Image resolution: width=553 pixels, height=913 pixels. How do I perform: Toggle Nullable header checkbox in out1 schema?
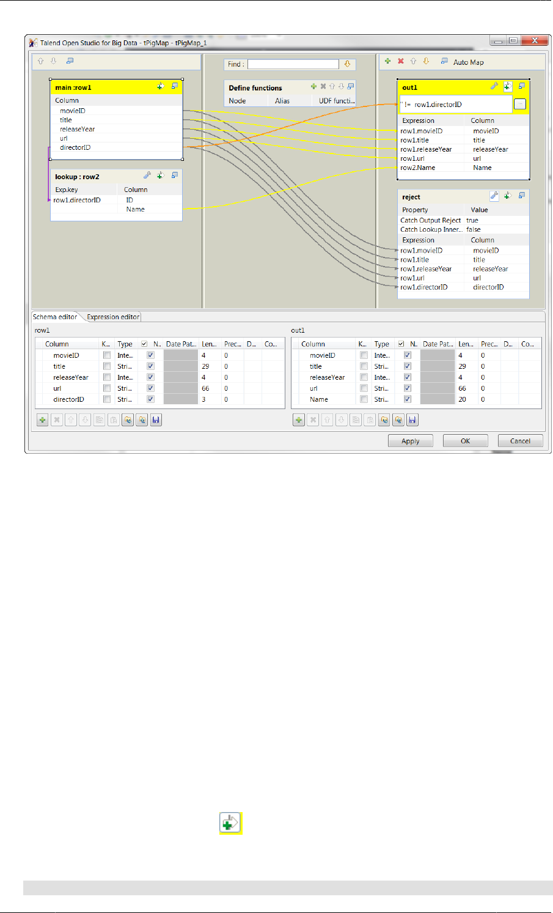[401, 344]
